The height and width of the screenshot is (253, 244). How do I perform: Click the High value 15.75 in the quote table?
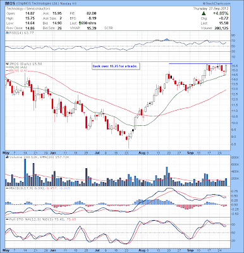click(x=30, y=18)
